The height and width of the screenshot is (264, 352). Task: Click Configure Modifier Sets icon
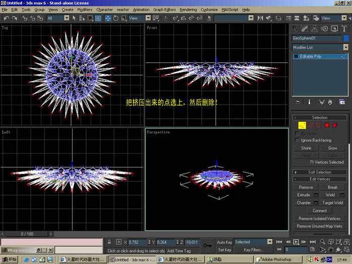point(342,102)
